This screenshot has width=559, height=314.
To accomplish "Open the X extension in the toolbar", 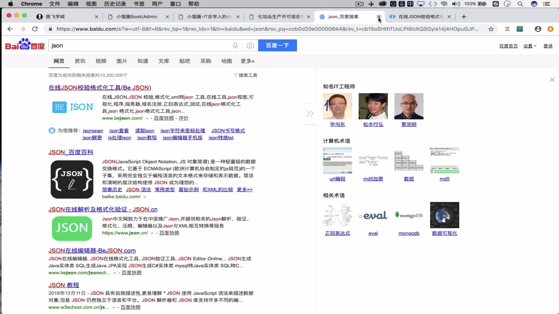I will pyautogui.click(x=507, y=29).
